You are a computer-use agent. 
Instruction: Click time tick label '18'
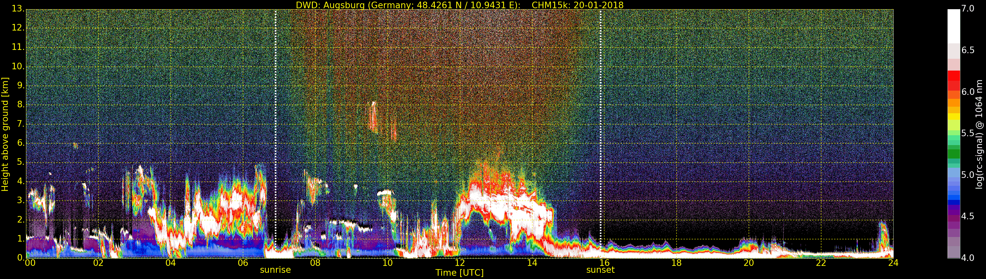point(677,263)
